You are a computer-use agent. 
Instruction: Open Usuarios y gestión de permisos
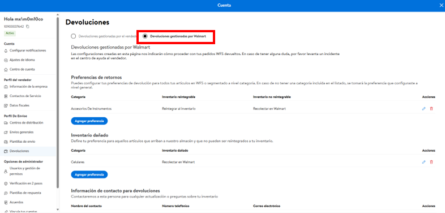[25, 171]
